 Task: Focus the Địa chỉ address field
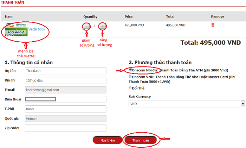pos(65,80)
